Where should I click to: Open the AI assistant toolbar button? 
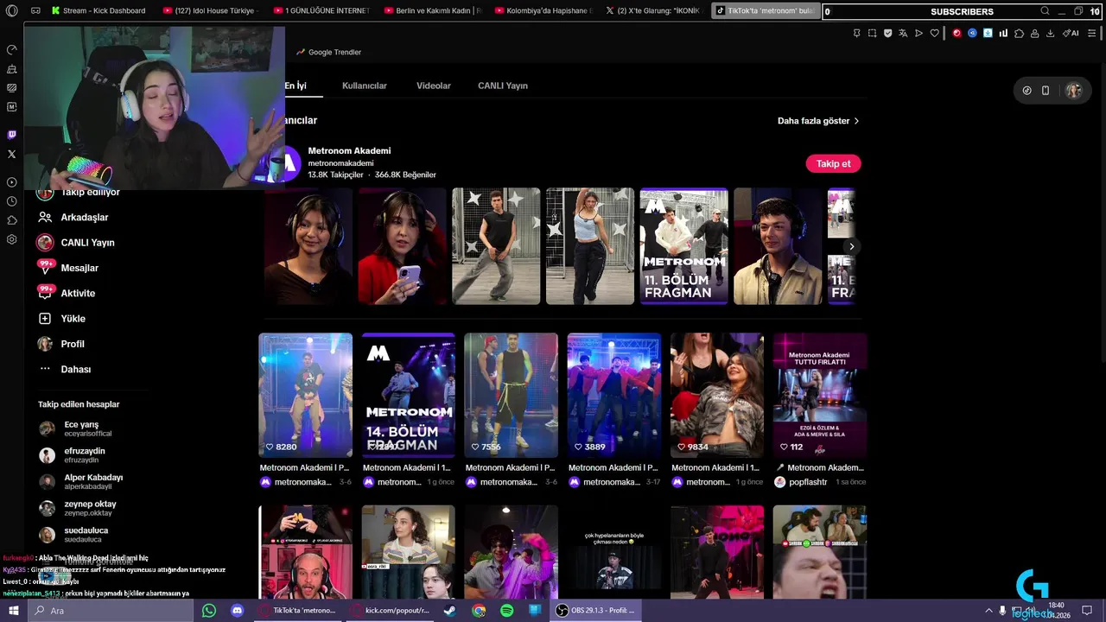(x=1071, y=33)
